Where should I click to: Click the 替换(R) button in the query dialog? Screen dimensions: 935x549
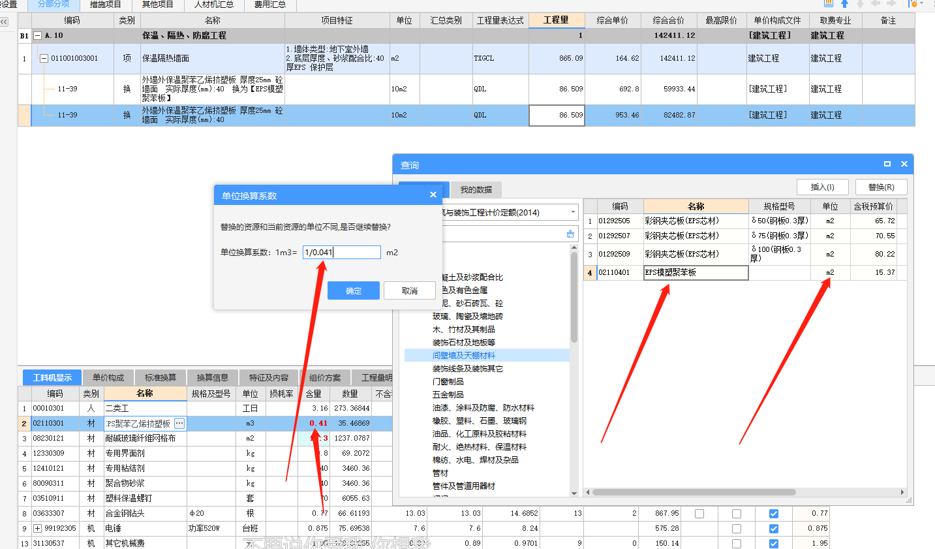(x=881, y=186)
